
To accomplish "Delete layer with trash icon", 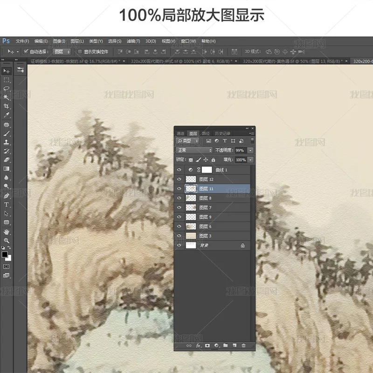I will pos(243,345).
